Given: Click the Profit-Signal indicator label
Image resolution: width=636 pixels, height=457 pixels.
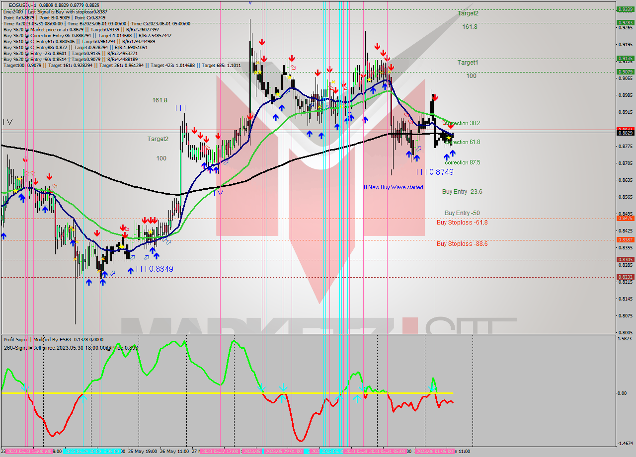Looking at the screenshot, I should 15,339.
